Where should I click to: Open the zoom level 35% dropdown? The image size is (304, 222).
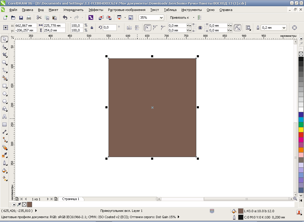[161, 18]
